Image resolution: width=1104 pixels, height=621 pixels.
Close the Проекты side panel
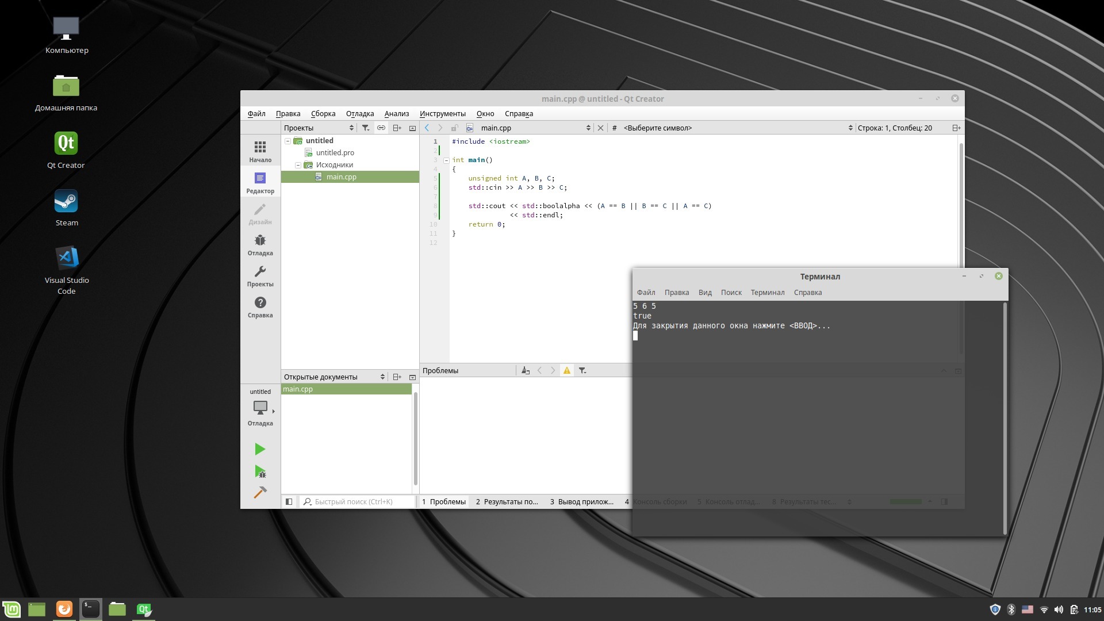[412, 128]
